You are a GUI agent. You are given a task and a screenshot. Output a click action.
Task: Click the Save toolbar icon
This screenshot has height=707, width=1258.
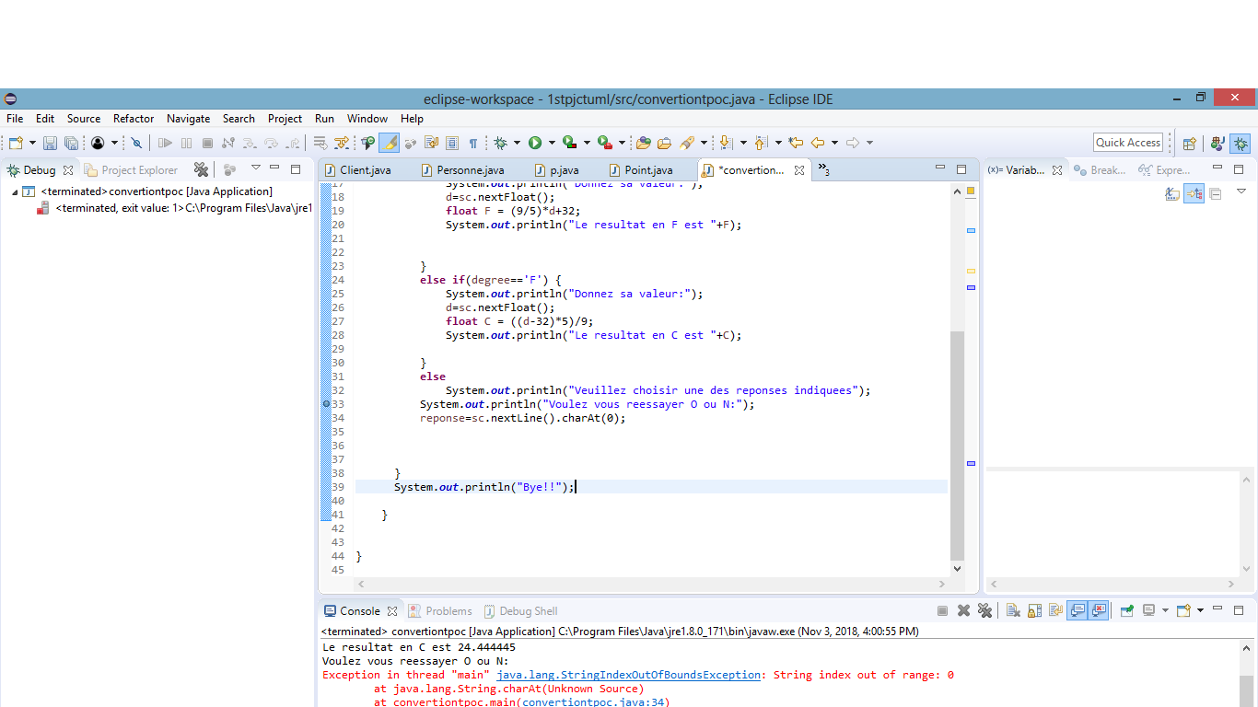point(50,143)
